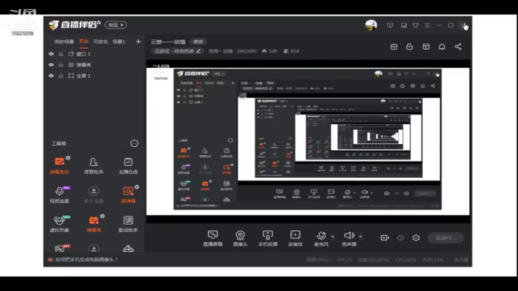Open the settings gear beside 连接中 button

pyautogui.click(x=416, y=237)
